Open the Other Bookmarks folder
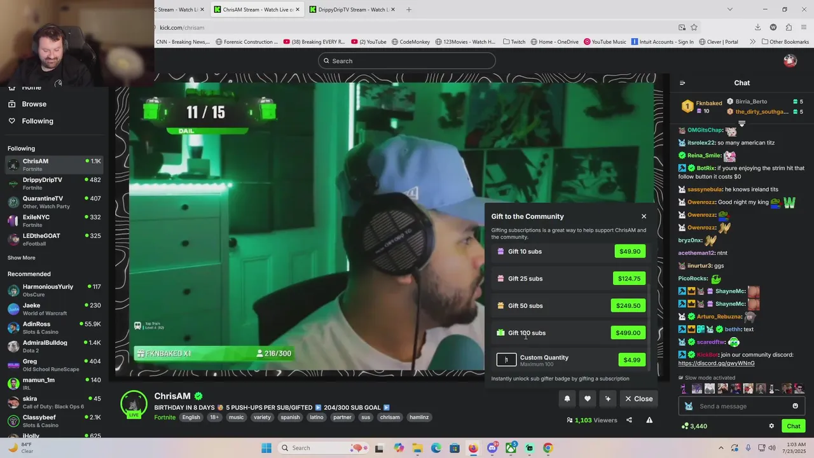The height and width of the screenshot is (458, 814). tap(785, 42)
